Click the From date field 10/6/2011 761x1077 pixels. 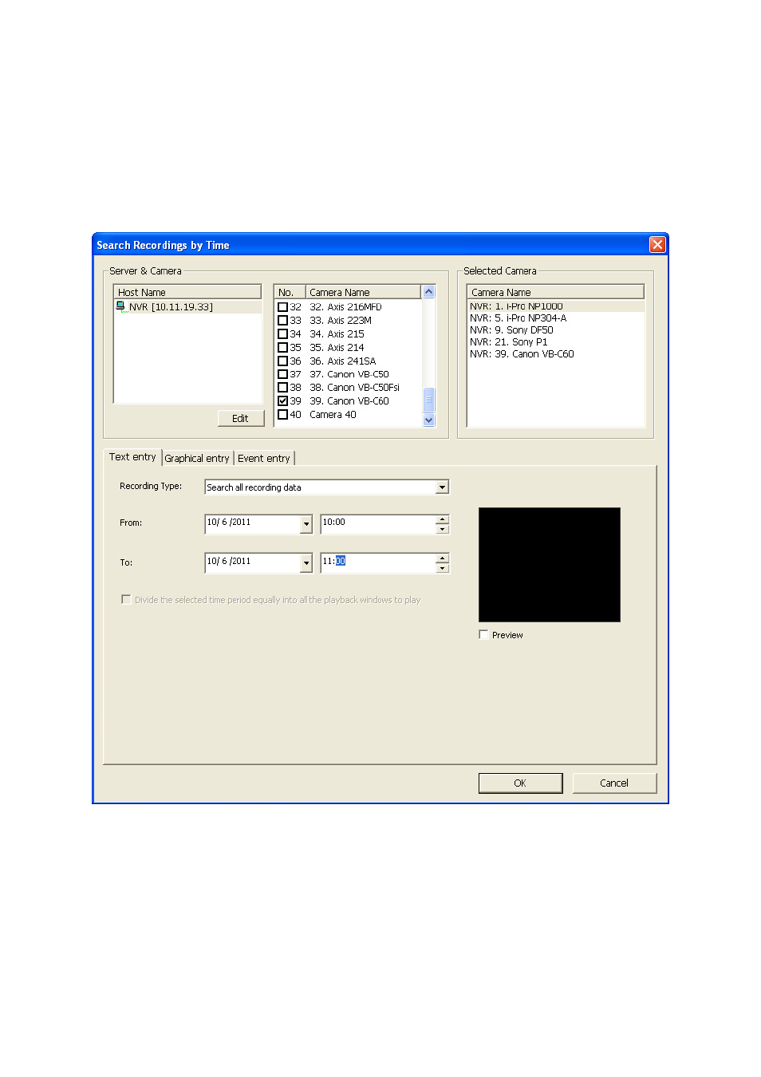(252, 524)
